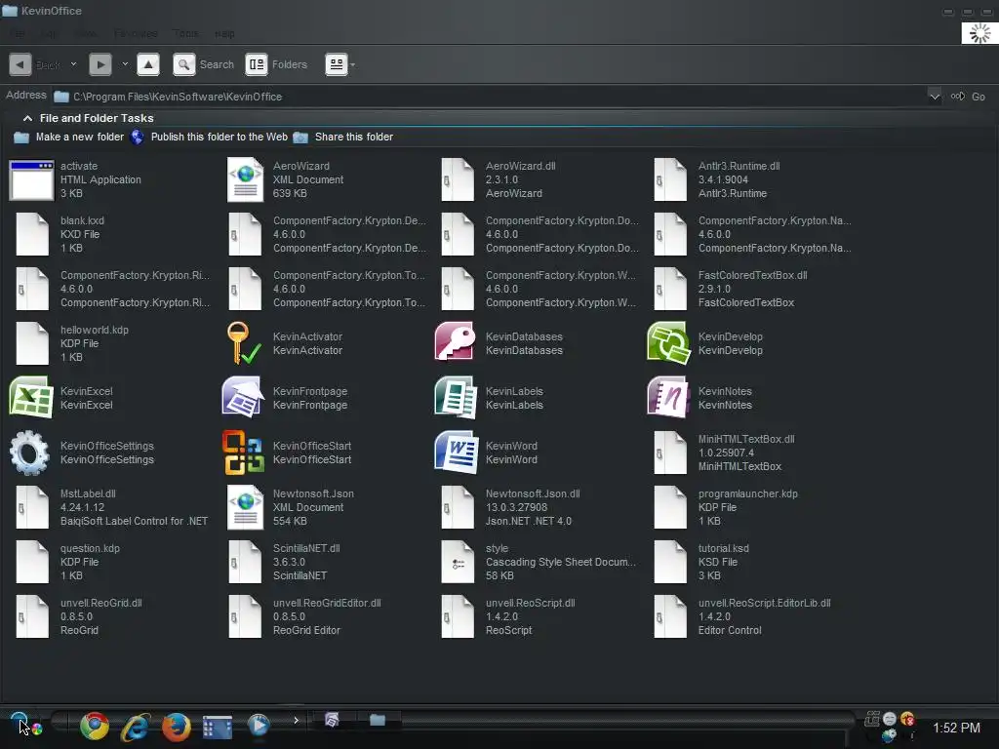This screenshot has width=999, height=749.
Task: Switch to the folder taskbar window button
Action: (378, 720)
